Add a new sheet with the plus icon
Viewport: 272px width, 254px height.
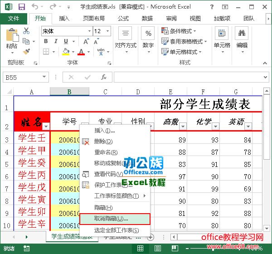coord(151,237)
